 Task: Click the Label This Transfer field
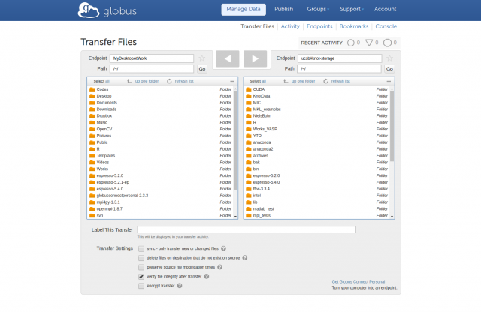[x=247, y=229]
